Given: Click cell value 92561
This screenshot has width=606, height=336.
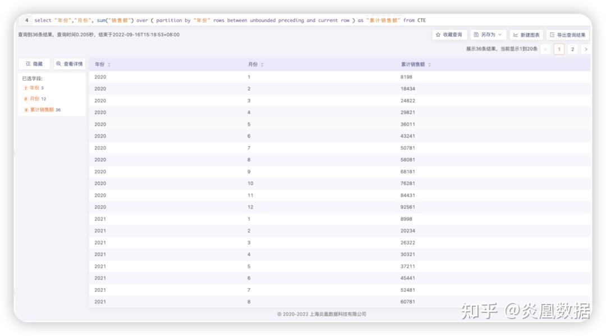Looking at the screenshot, I should [x=408, y=207].
